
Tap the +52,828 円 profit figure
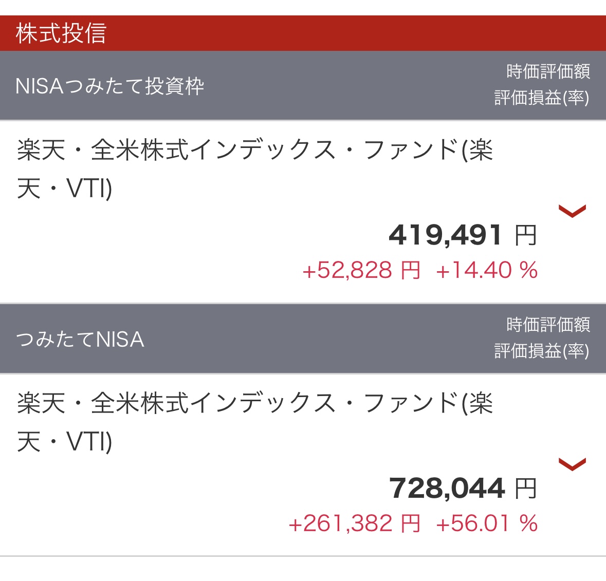click(x=361, y=270)
